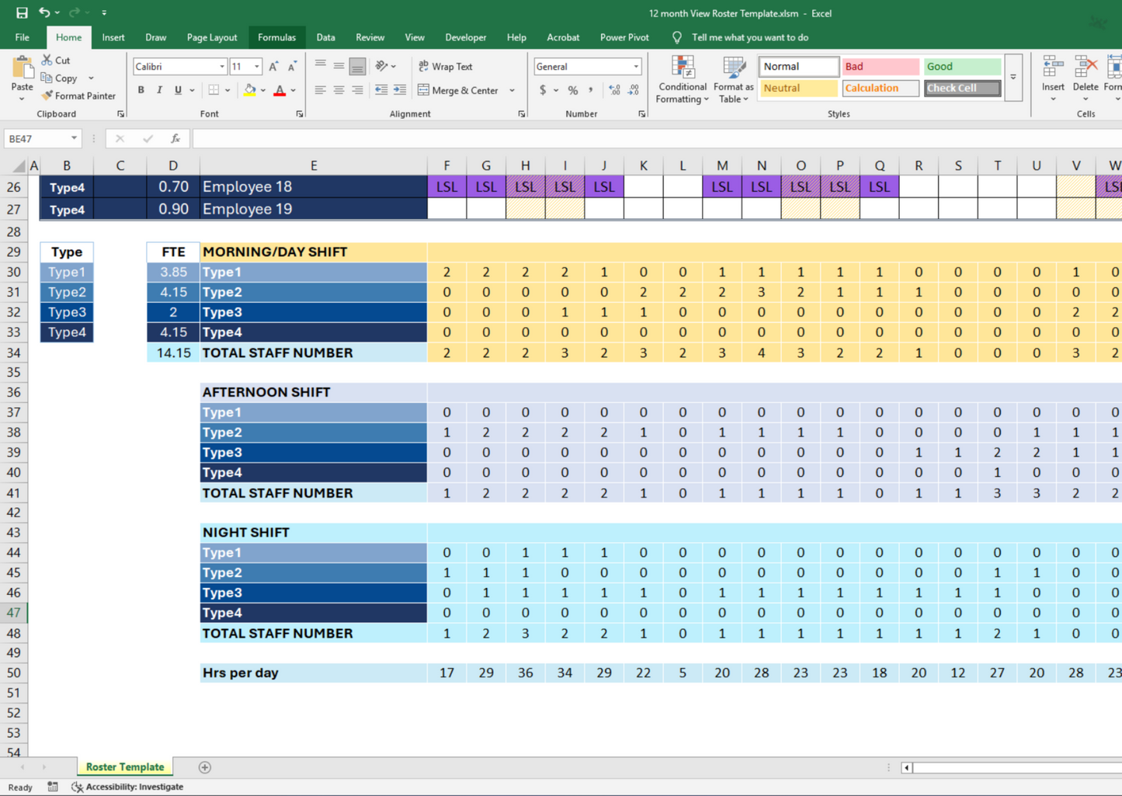The height and width of the screenshot is (796, 1122).
Task: Toggle Bold formatting
Action: 141,90
